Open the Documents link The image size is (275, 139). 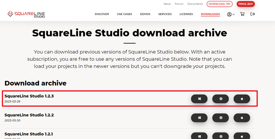195,4
